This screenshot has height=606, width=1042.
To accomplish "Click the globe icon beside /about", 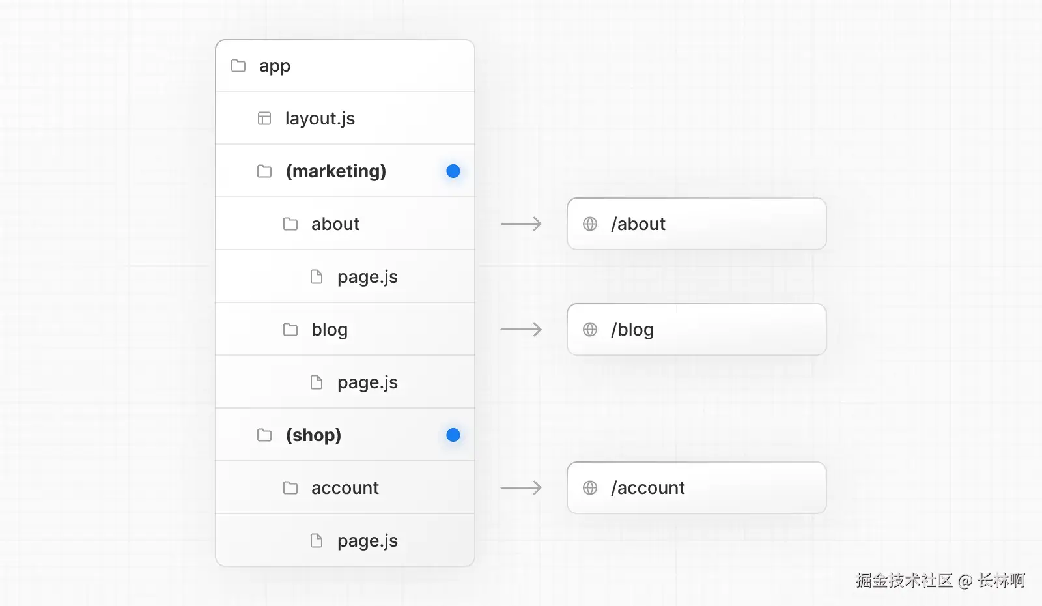I will click(590, 224).
